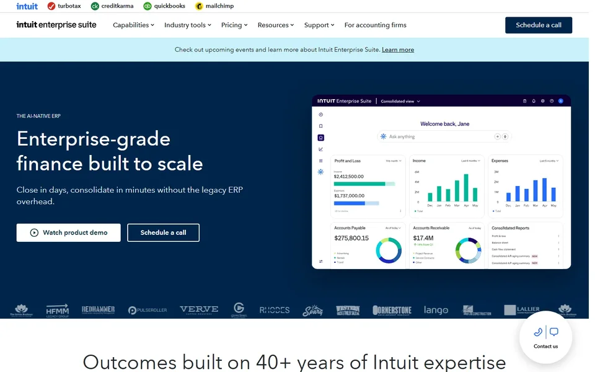
Task: Click the phone icon in the Contact us bubble
Action: pos(538,332)
